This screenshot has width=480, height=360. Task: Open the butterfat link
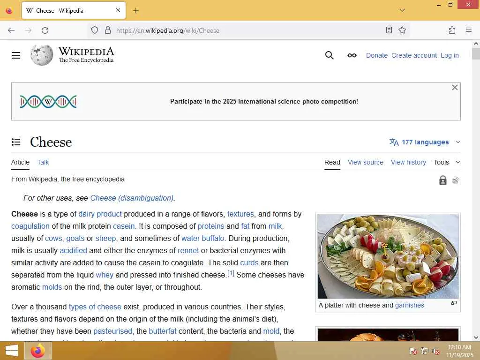pos(163,331)
